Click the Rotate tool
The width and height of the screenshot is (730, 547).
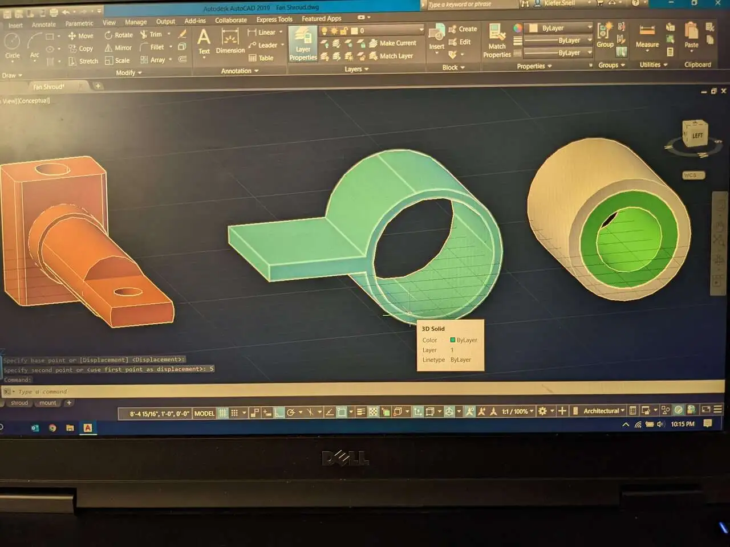pos(119,35)
